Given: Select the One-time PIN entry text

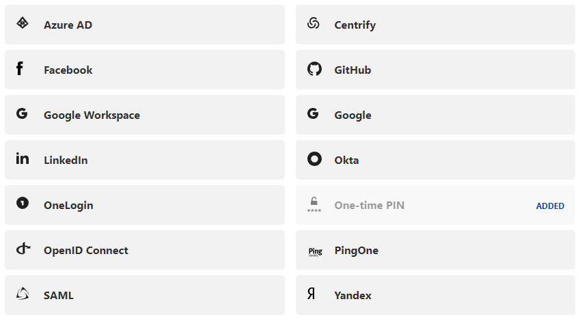Looking at the screenshot, I should click(369, 206).
